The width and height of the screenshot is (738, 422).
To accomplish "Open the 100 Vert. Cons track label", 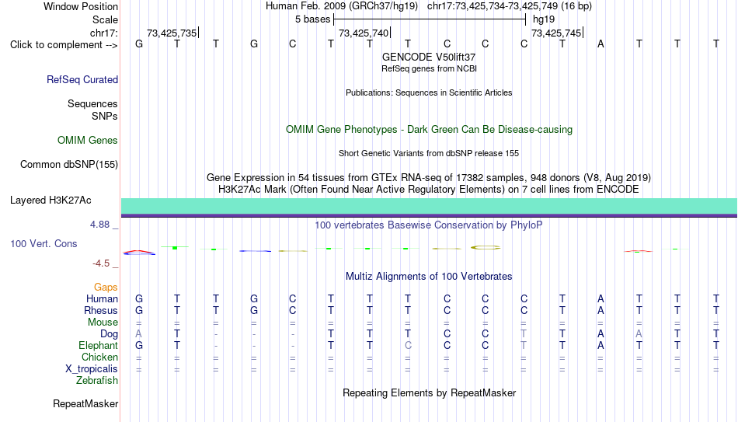I will (44, 243).
